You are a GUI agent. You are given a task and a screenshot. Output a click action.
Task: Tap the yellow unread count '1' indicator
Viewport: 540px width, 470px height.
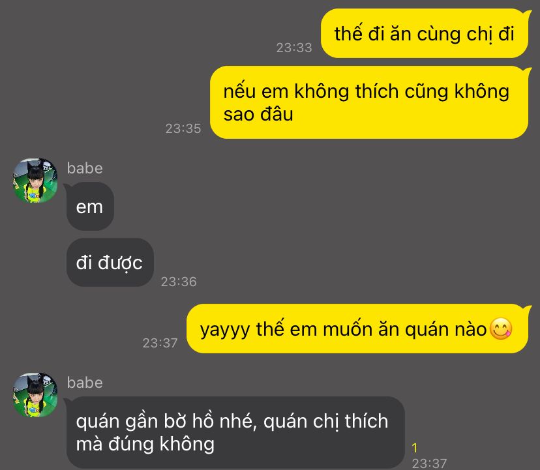pos(415,448)
